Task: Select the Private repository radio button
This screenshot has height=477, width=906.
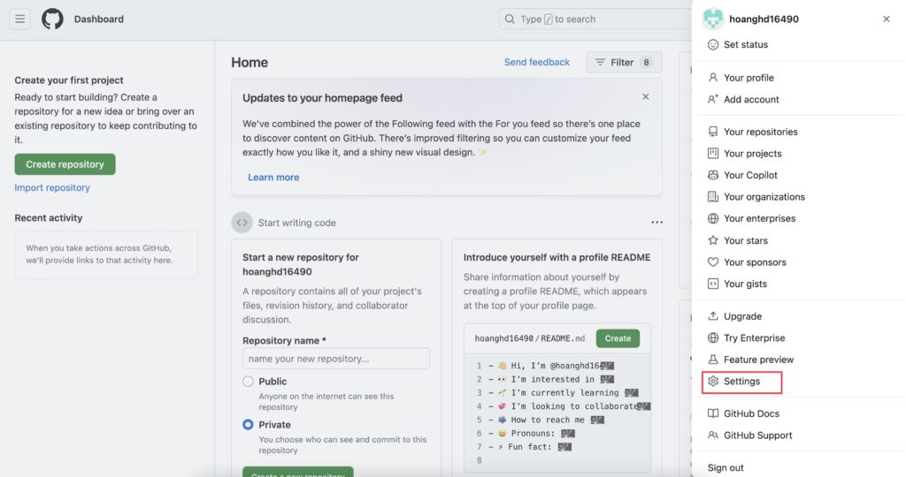Action: (248, 425)
